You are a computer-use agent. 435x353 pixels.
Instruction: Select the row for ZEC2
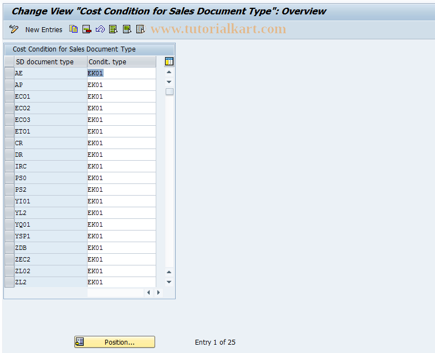tap(9, 260)
